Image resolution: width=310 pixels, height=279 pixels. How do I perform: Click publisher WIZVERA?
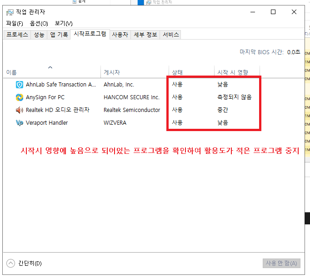point(115,123)
